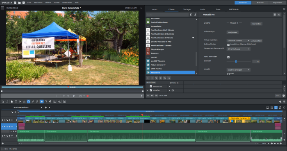Open the Verwendete Kameraoptik dropdown
This screenshot has width=287, height=151.
click(239, 49)
